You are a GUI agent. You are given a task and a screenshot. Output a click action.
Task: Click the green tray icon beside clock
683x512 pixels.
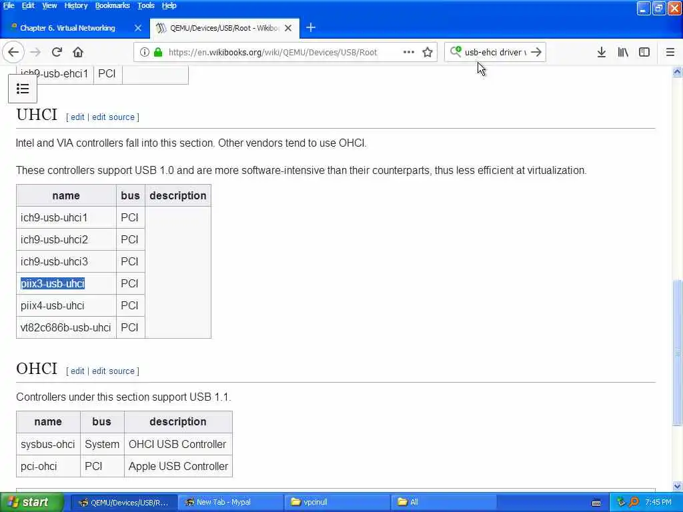[621, 502]
